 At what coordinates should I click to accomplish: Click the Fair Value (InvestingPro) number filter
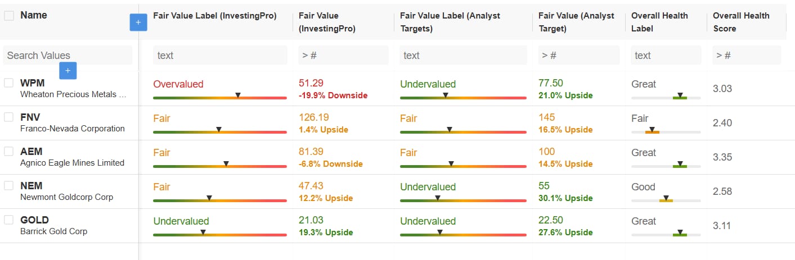[343, 55]
